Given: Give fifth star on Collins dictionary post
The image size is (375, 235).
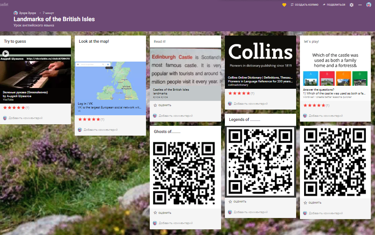Looking at the screenshot, I should click(248, 93).
